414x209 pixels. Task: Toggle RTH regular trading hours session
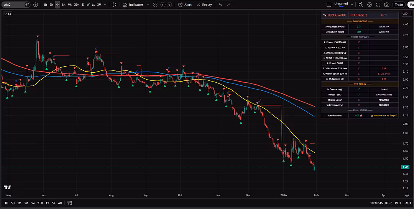(x=398, y=203)
